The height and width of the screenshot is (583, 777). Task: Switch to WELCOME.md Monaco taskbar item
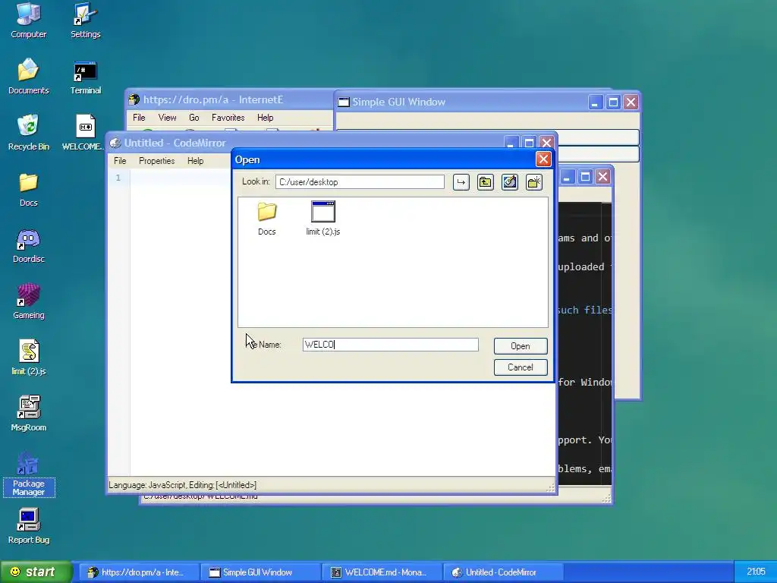pyautogui.click(x=382, y=572)
